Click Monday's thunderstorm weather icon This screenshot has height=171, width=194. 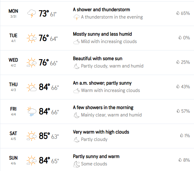click(32, 14)
